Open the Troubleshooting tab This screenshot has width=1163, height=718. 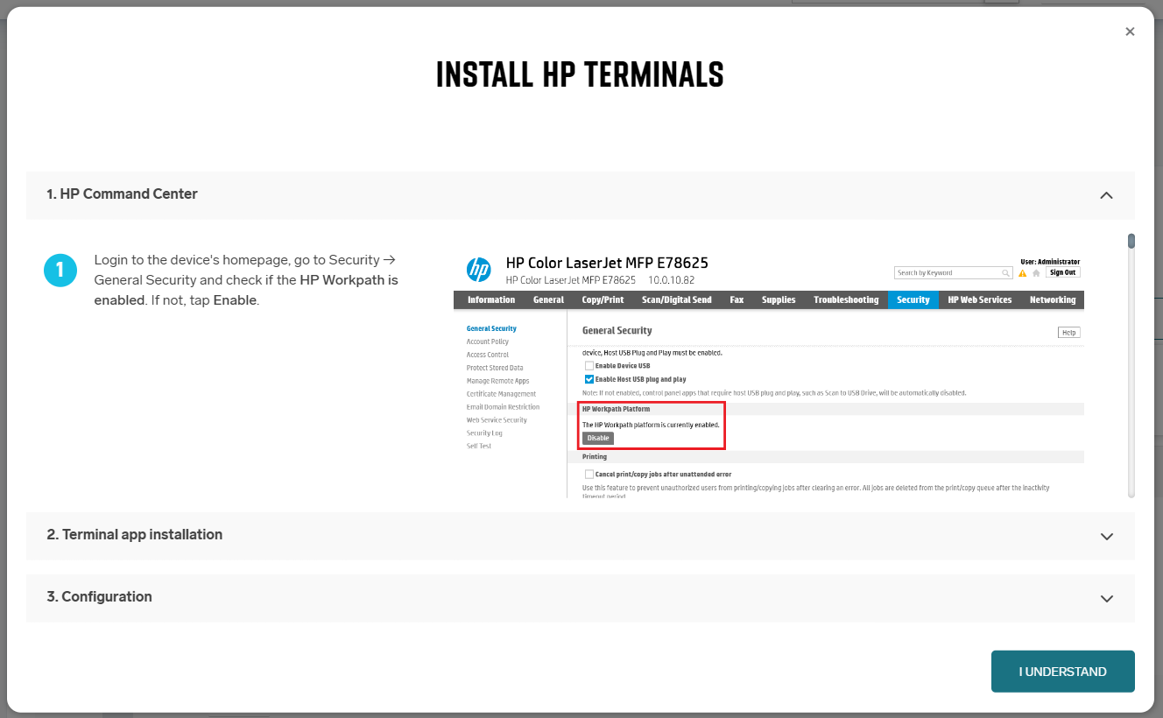[x=846, y=299]
